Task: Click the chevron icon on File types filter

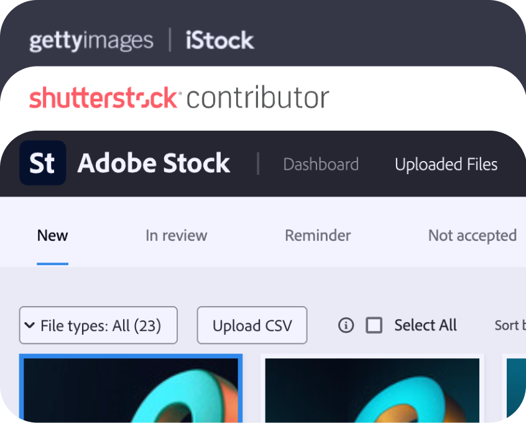Action: click(x=30, y=325)
